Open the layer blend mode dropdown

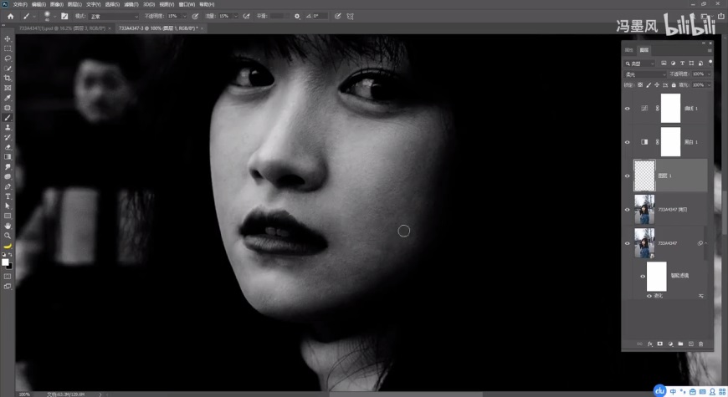[645, 74]
